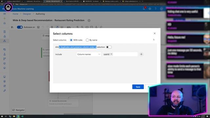The width and height of the screenshot is (210, 118).
Task: Open Experiments flask icon in sidebar
Action: [5, 54]
